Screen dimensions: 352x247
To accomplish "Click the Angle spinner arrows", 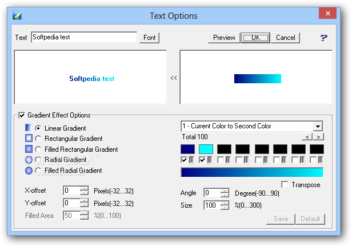I will (225, 193).
